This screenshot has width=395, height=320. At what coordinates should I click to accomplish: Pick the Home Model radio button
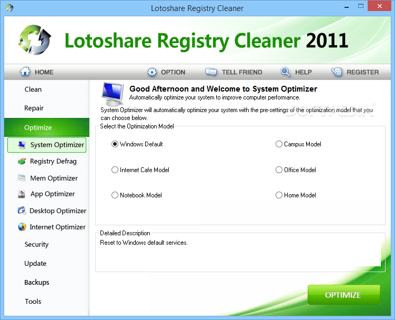click(x=279, y=195)
